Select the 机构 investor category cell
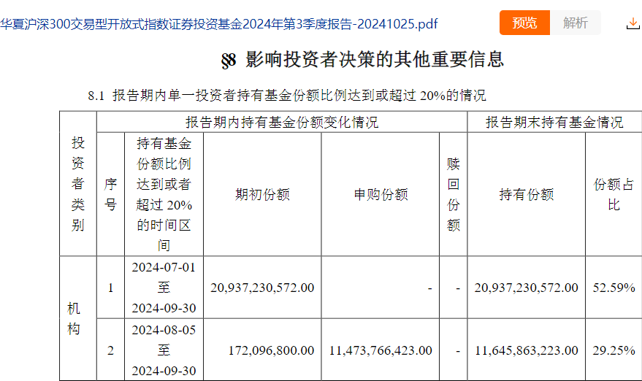Image resolution: width=642 pixels, height=381 pixels. pyautogui.click(x=74, y=318)
